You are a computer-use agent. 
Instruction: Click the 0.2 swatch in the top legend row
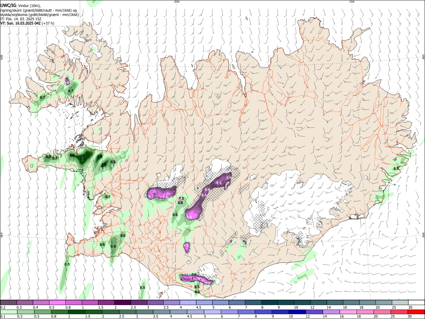8,302
